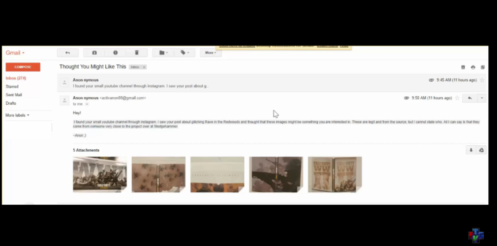Delete the email with the trash icon

pos(136,53)
